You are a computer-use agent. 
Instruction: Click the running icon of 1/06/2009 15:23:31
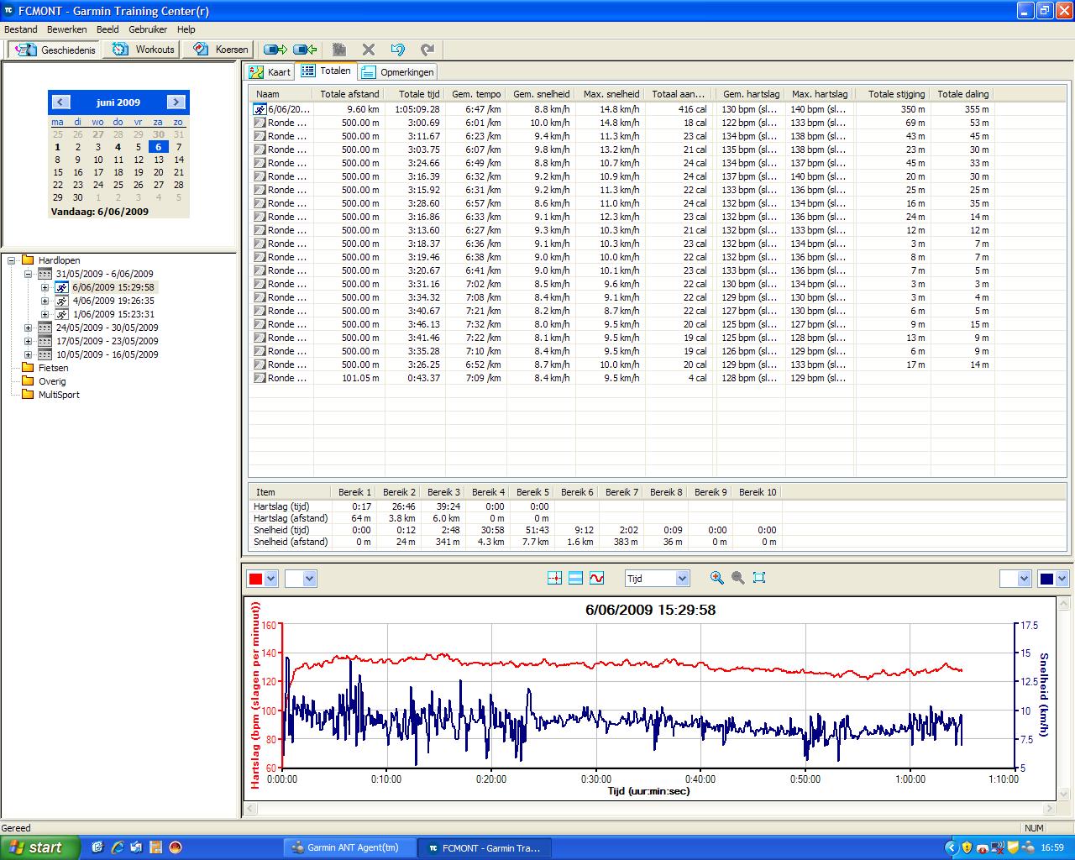pyautogui.click(x=61, y=314)
